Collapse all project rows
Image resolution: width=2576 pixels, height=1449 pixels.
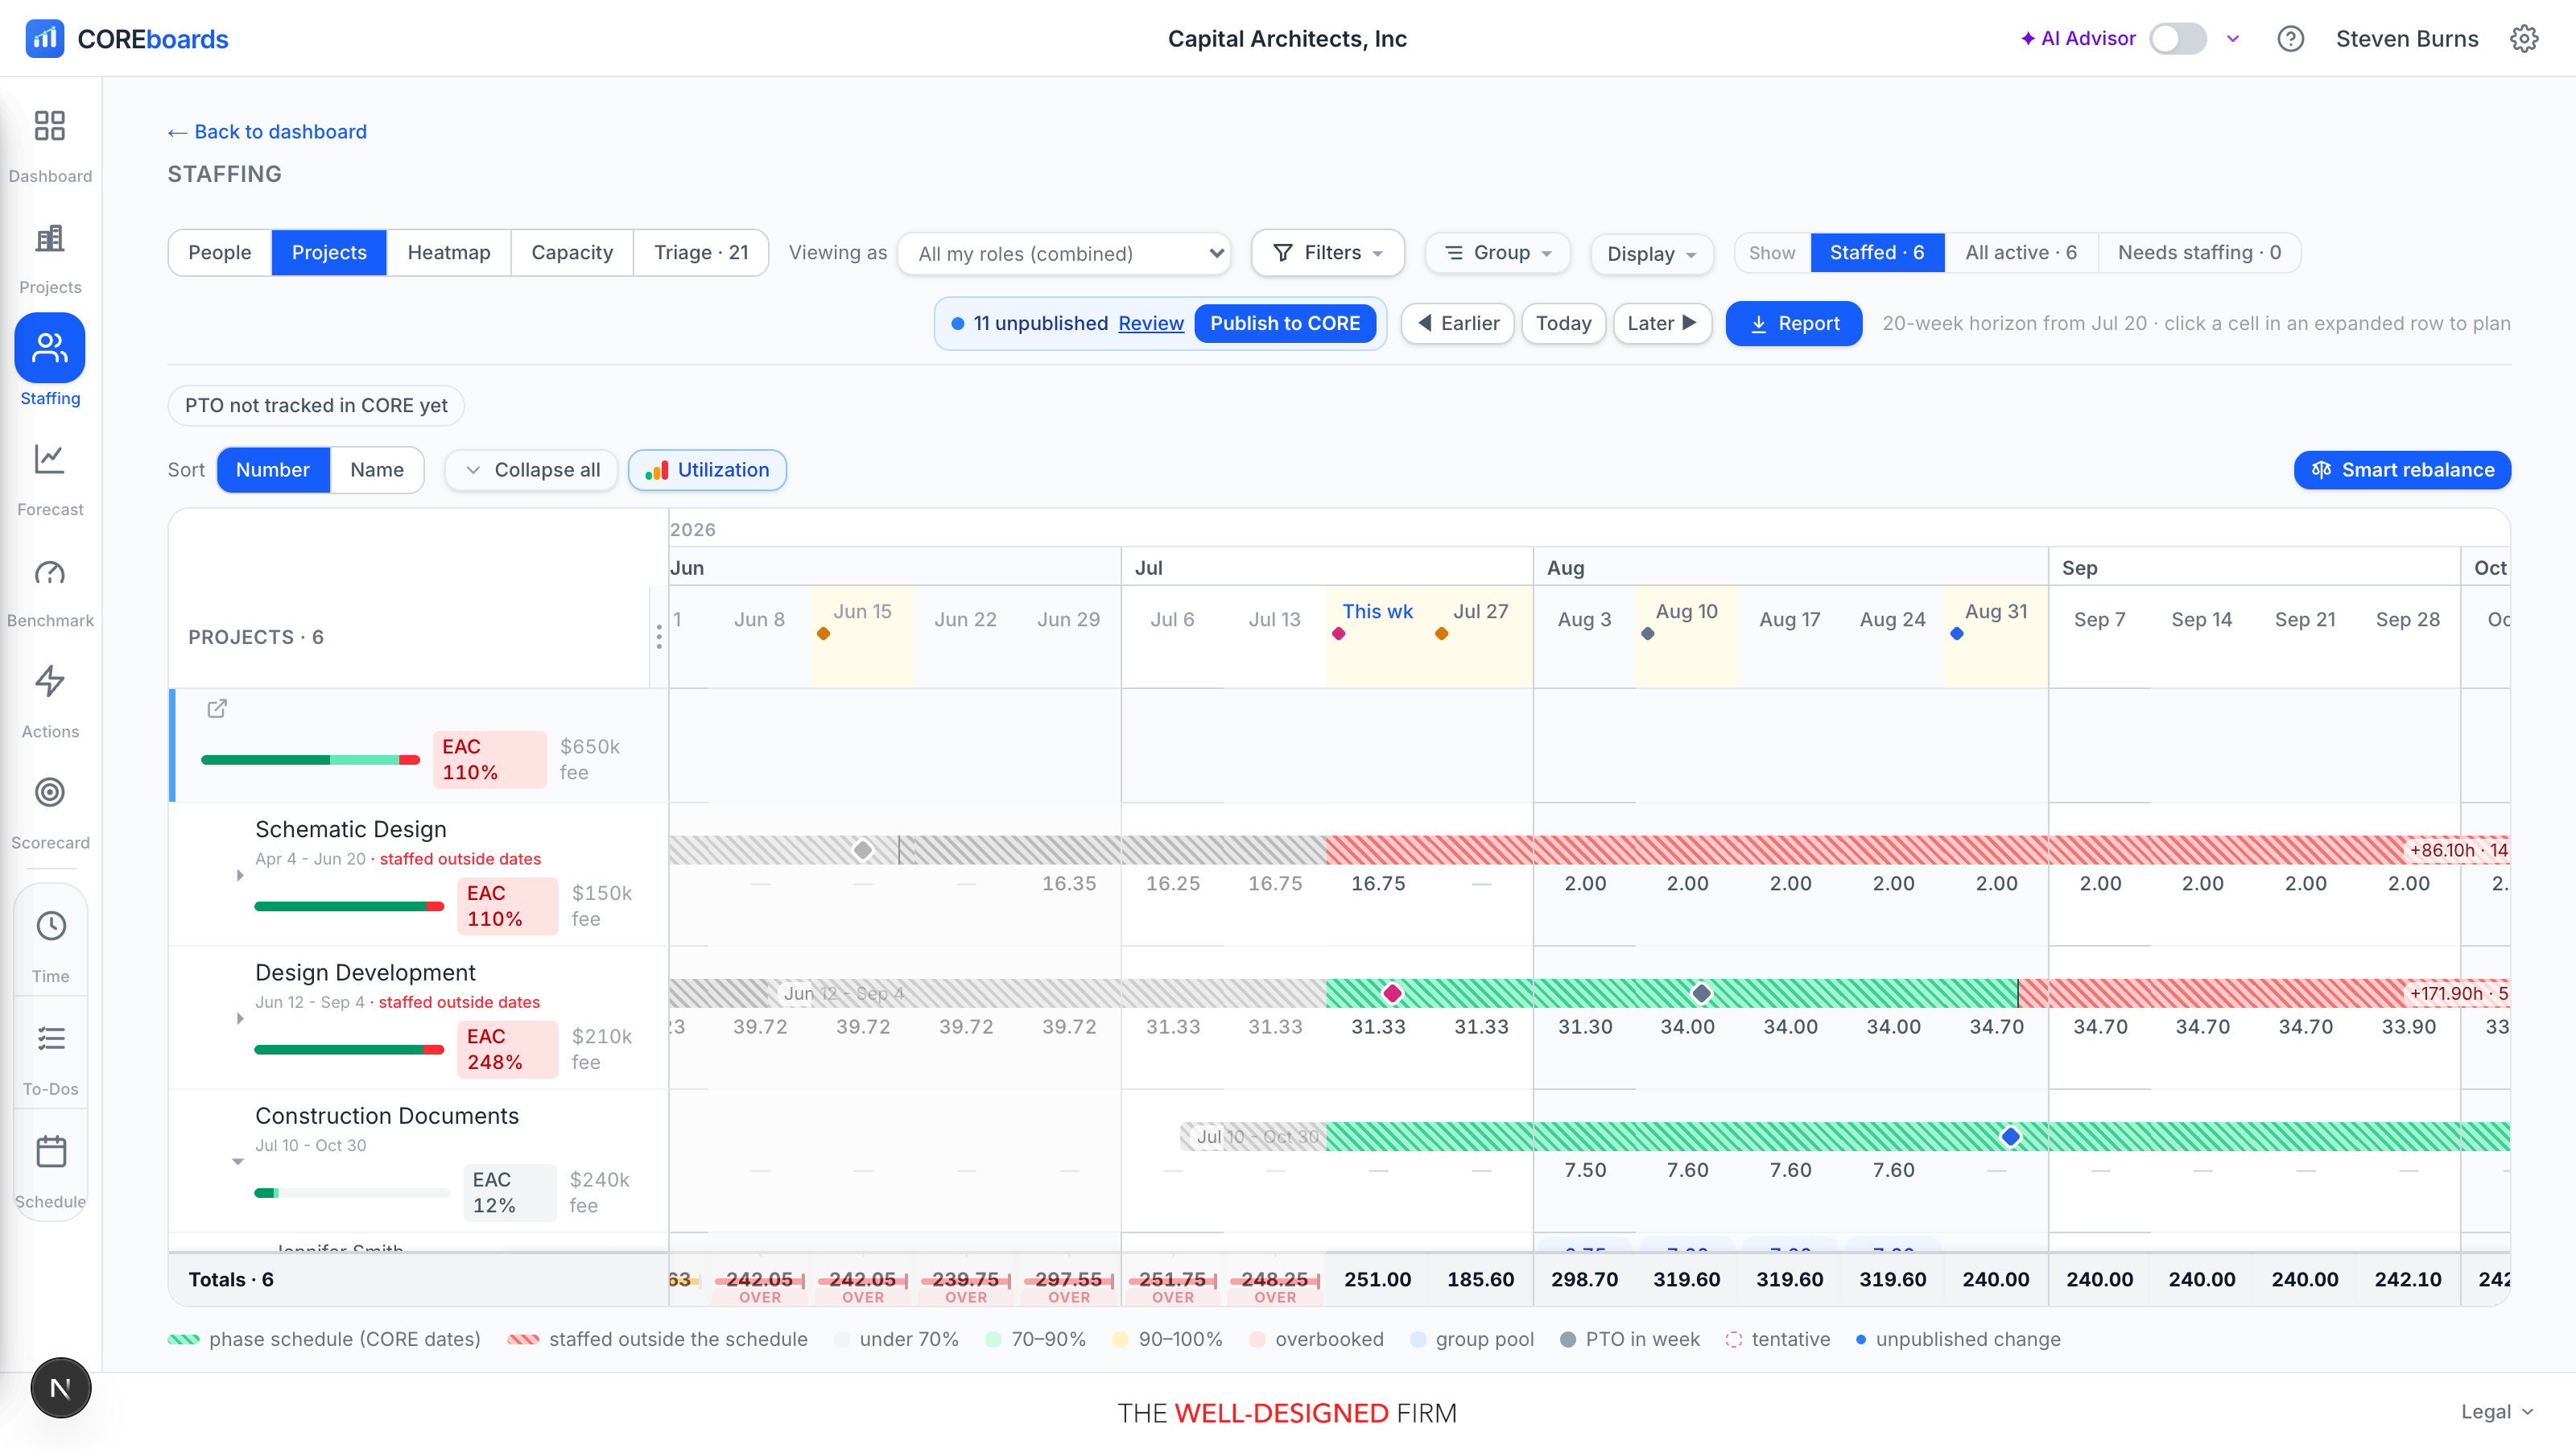(532, 470)
